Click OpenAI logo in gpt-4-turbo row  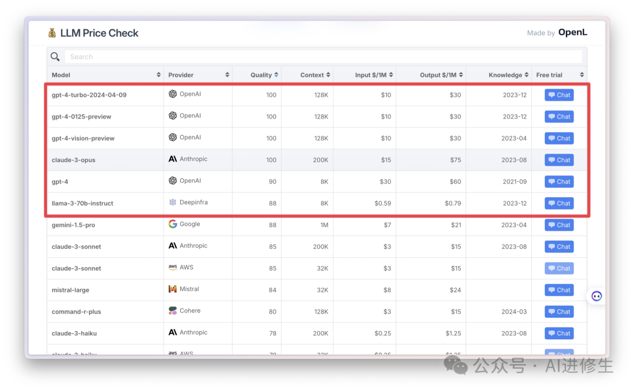[173, 94]
